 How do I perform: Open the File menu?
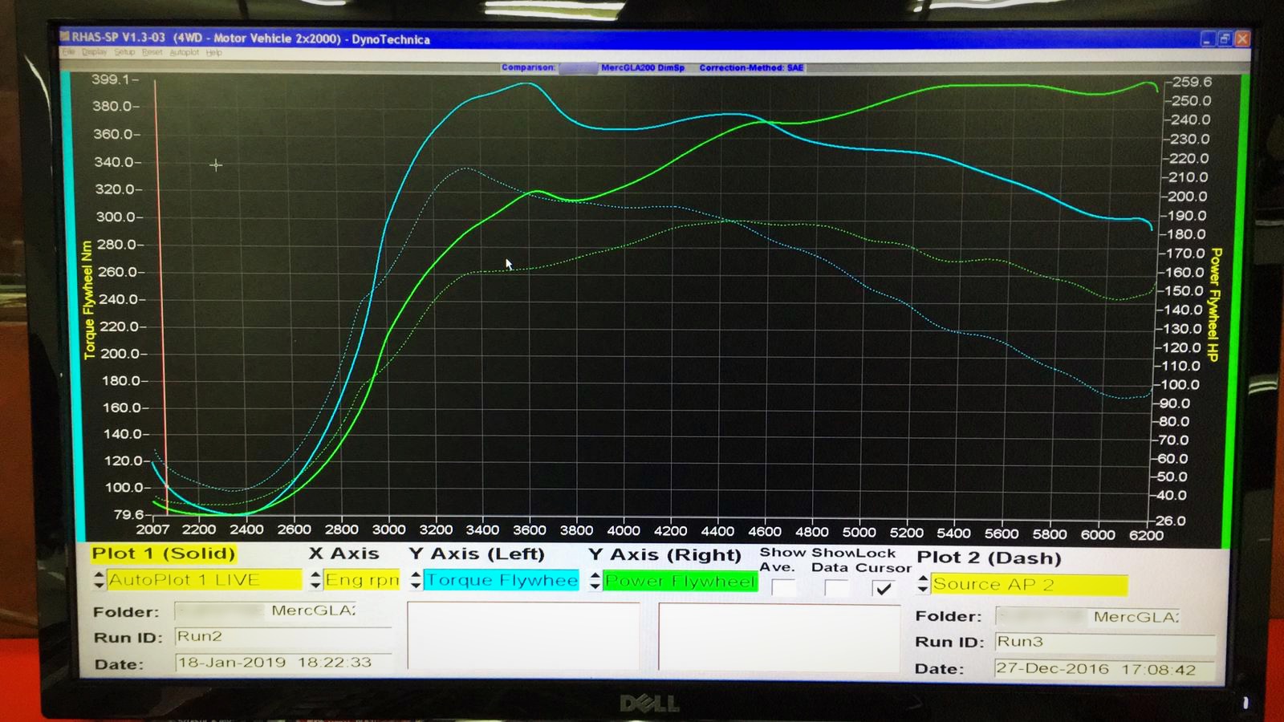[x=68, y=52]
